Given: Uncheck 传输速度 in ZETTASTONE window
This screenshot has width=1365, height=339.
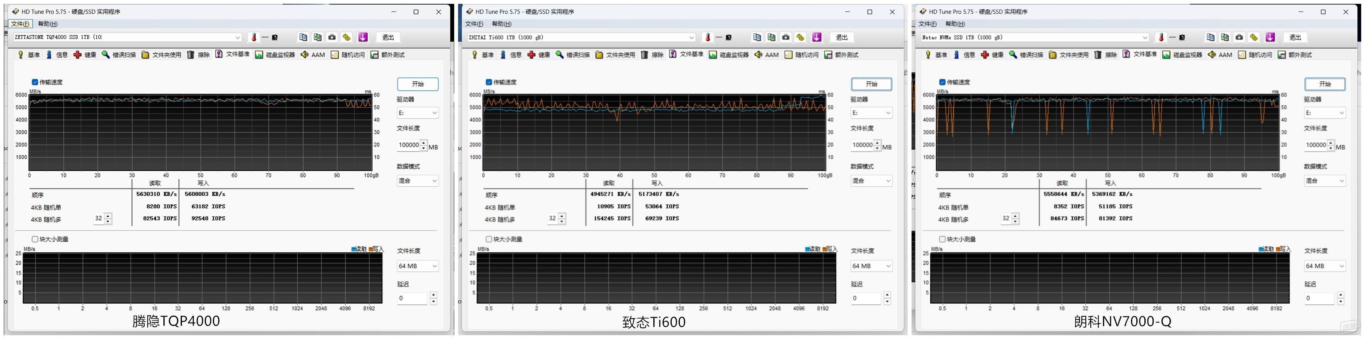Looking at the screenshot, I should (x=35, y=82).
